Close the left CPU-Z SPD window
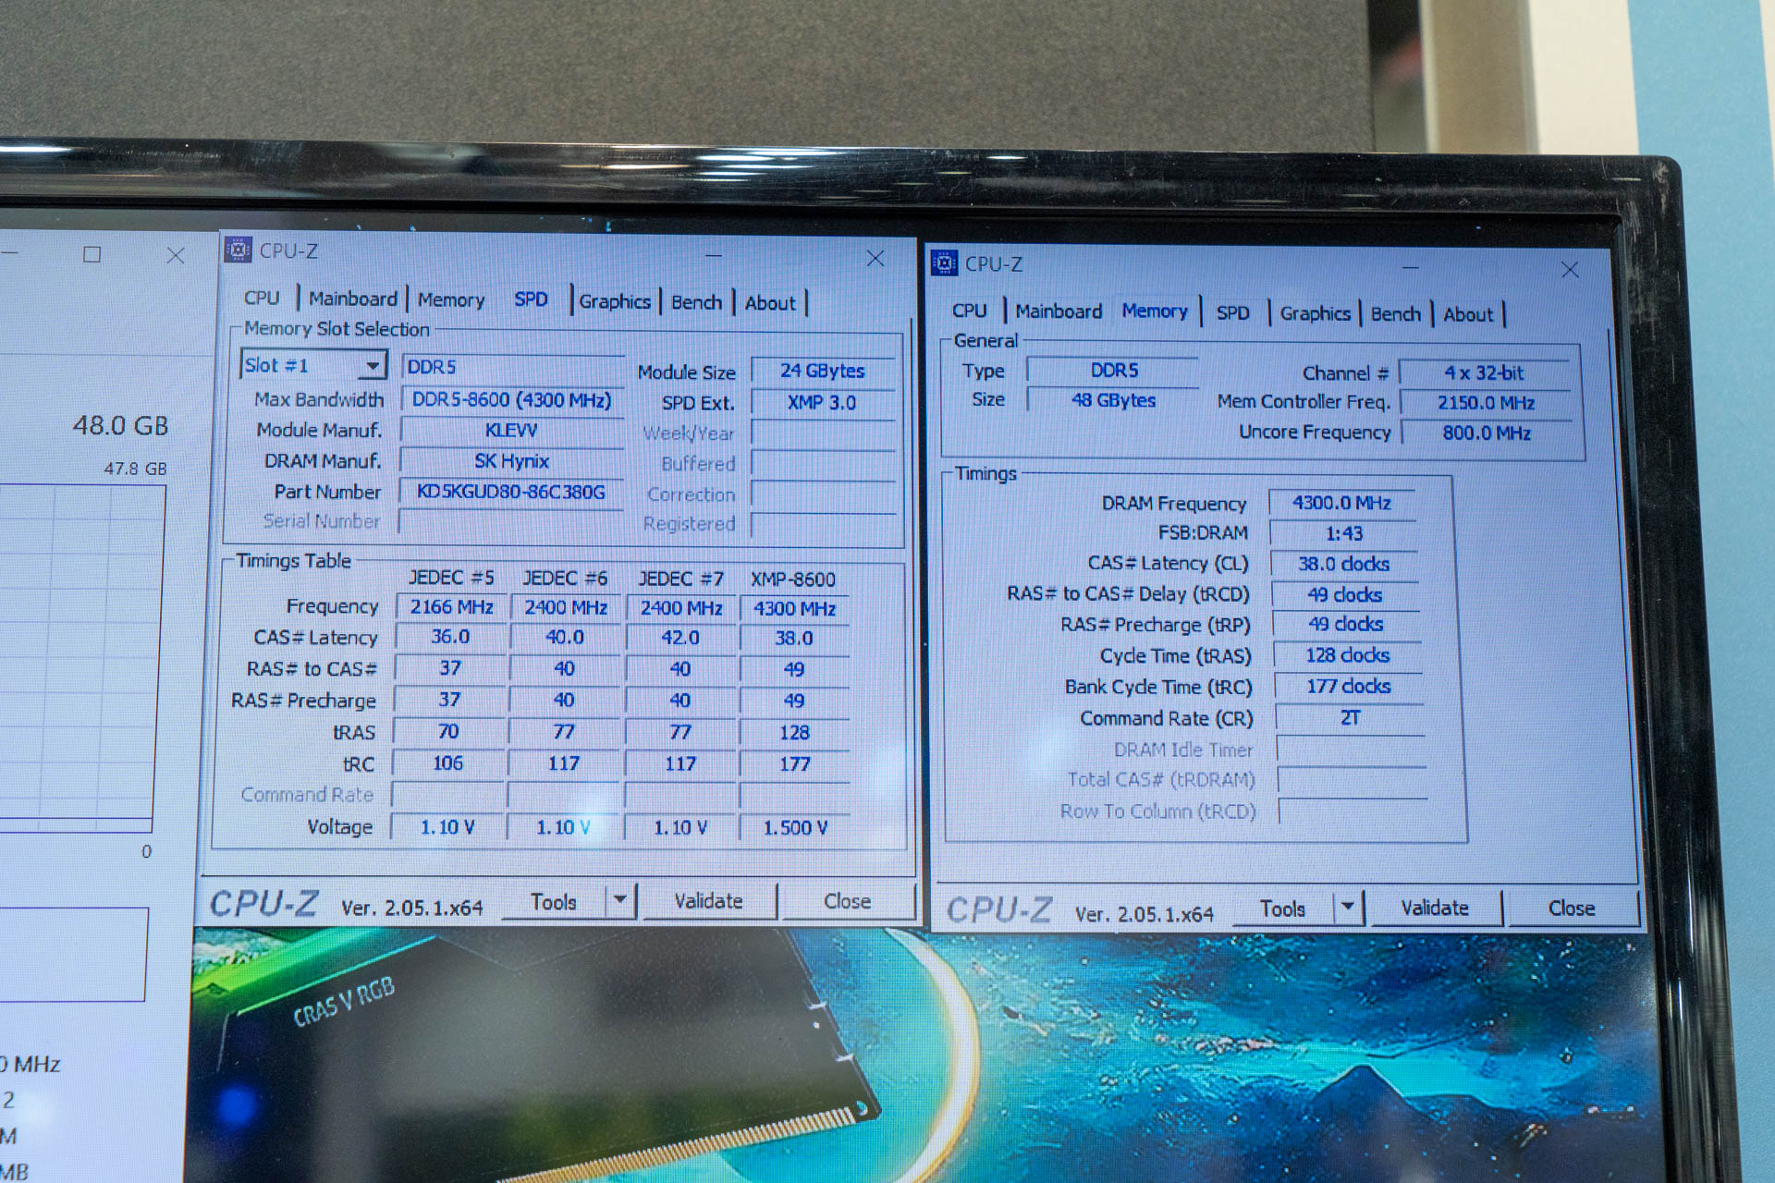The image size is (1775, 1183). [875, 259]
